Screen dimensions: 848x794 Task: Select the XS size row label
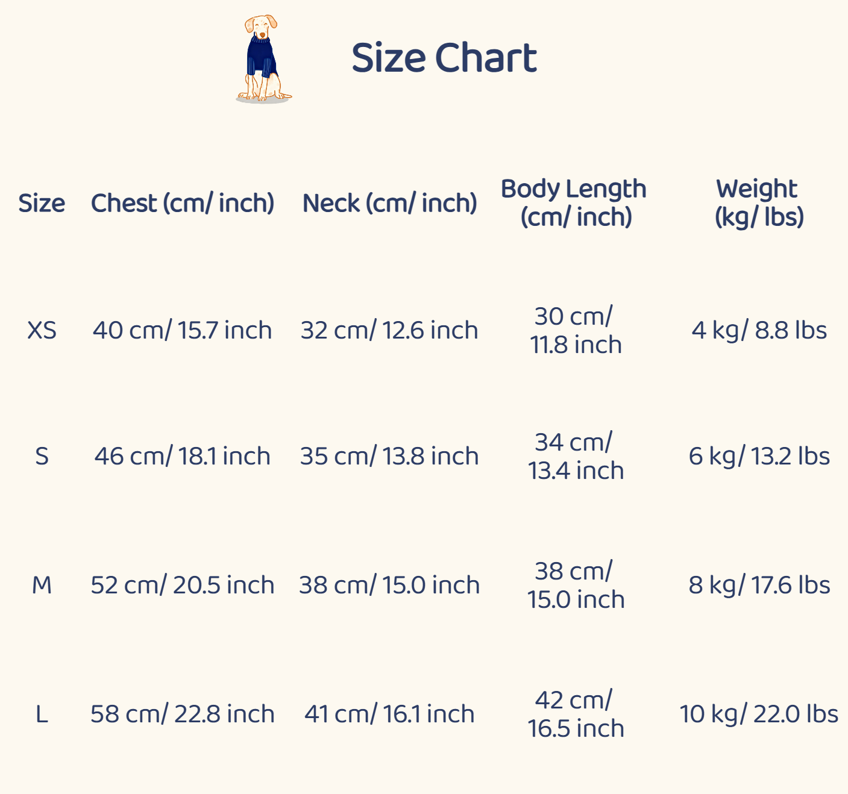[42, 330]
